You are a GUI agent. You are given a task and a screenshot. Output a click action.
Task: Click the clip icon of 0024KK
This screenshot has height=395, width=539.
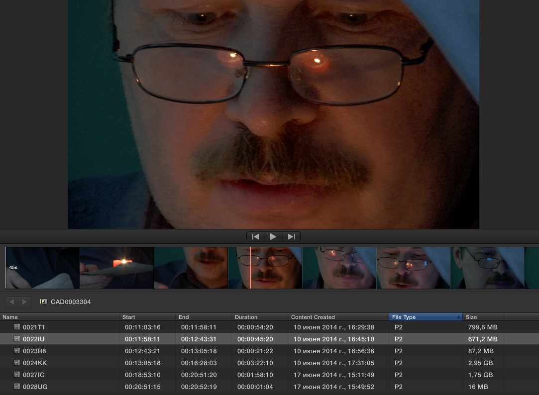17,362
